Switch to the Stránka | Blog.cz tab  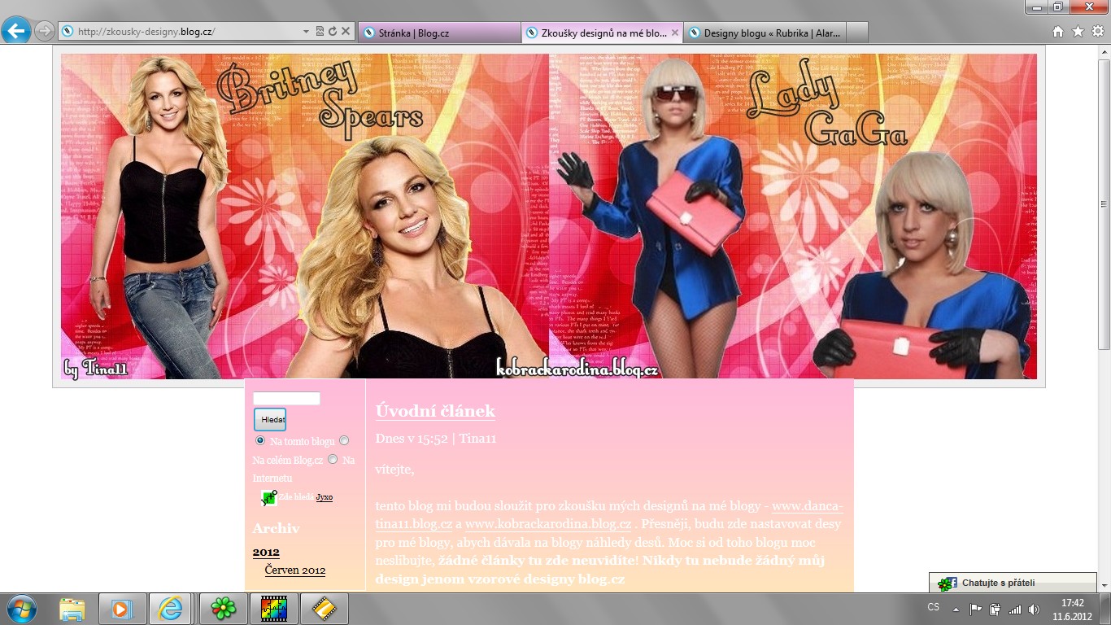click(438, 33)
